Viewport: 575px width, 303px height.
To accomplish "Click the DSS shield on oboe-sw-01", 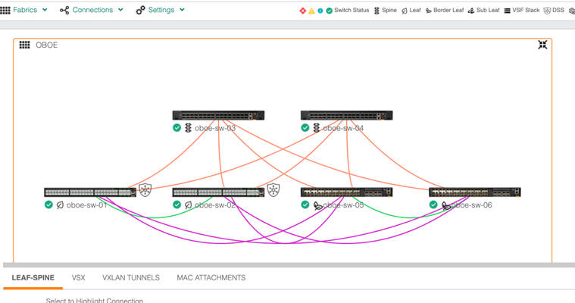I will click(x=145, y=190).
